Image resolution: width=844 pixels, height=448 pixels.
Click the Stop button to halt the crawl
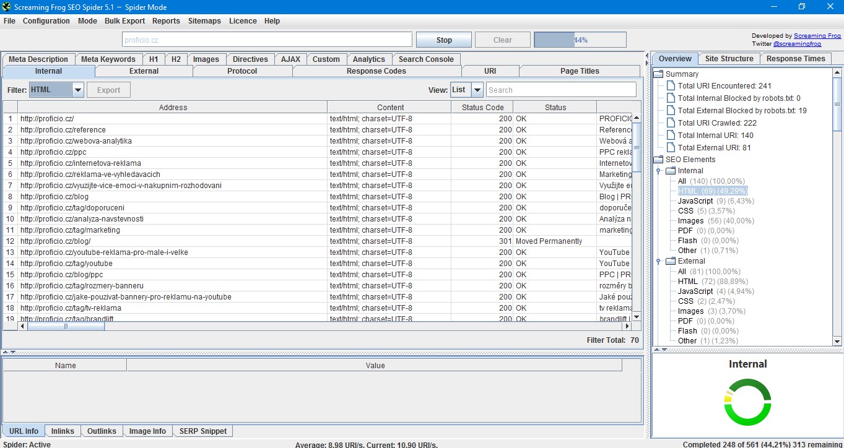click(444, 40)
